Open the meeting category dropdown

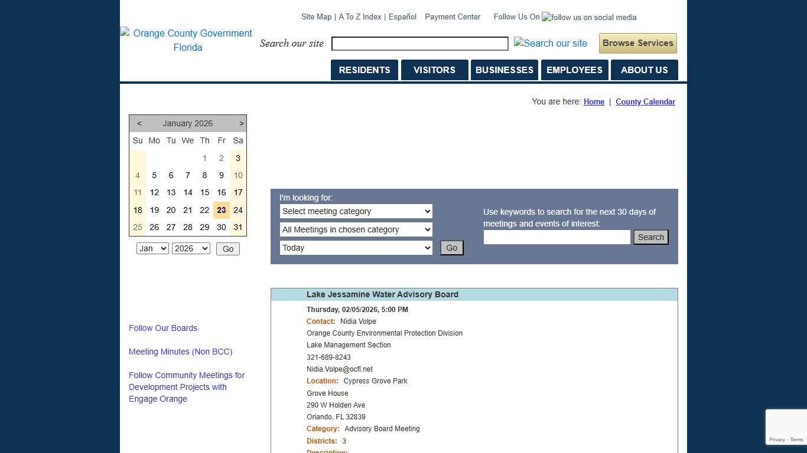coord(356,211)
